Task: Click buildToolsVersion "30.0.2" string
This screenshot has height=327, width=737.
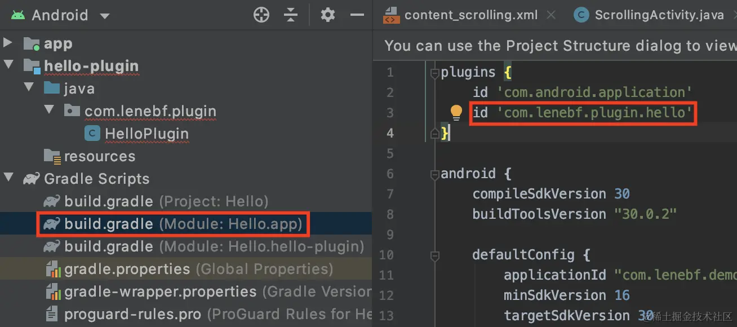Action: coord(645,214)
